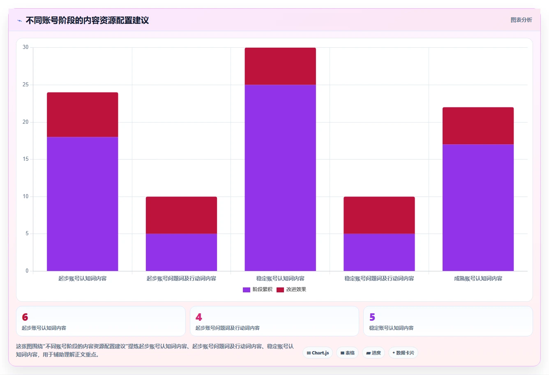Click the red segment of 稳定账号问题词及行动词内容 bar
The image size is (549, 375).
click(x=379, y=215)
